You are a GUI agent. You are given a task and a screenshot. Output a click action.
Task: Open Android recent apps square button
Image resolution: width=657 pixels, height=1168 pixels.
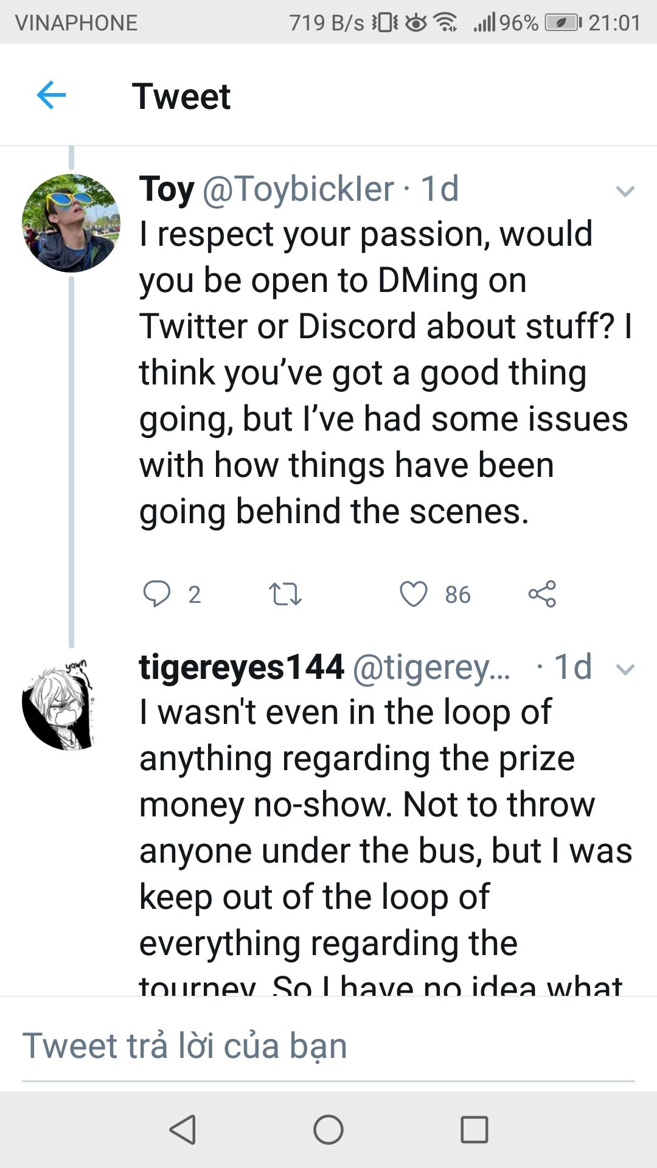[x=474, y=1130]
